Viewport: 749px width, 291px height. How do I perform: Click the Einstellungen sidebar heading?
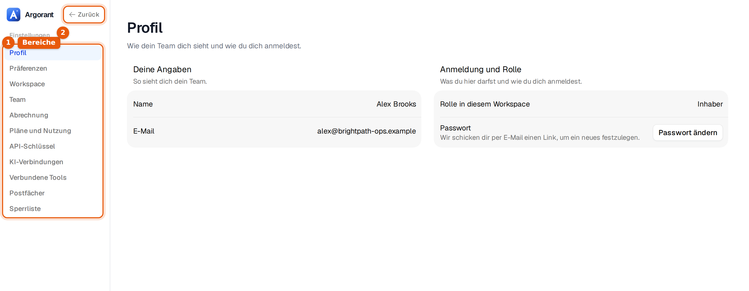point(29,35)
